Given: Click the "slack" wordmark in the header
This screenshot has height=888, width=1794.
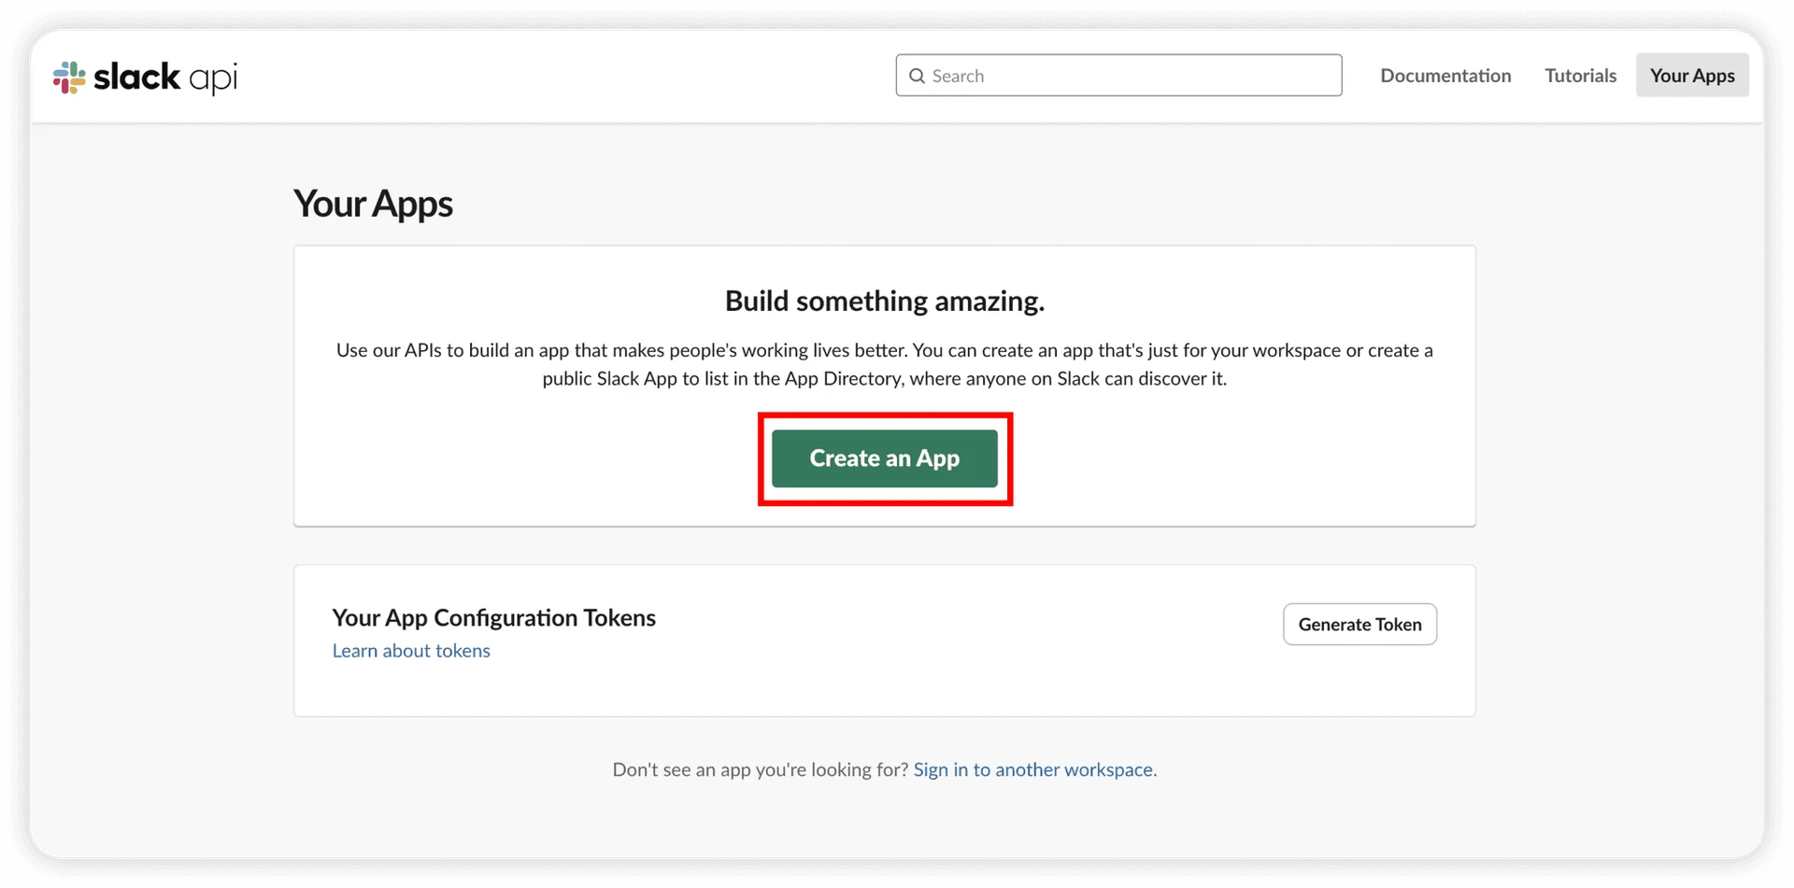Looking at the screenshot, I should click(x=136, y=77).
